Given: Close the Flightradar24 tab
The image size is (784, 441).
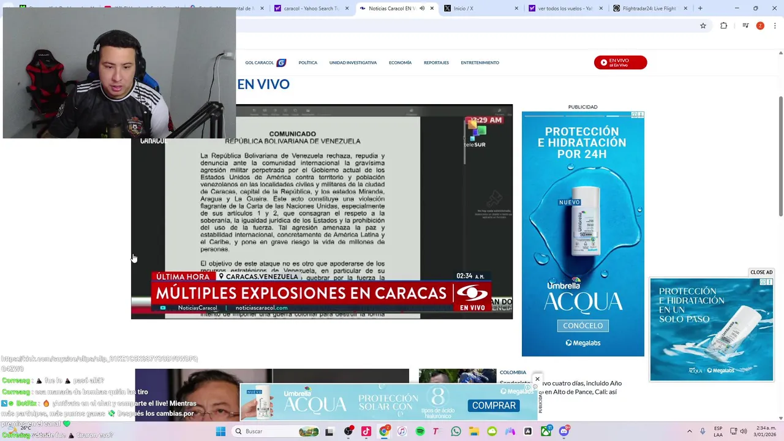Looking at the screenshot, I should tap(685, 9).
